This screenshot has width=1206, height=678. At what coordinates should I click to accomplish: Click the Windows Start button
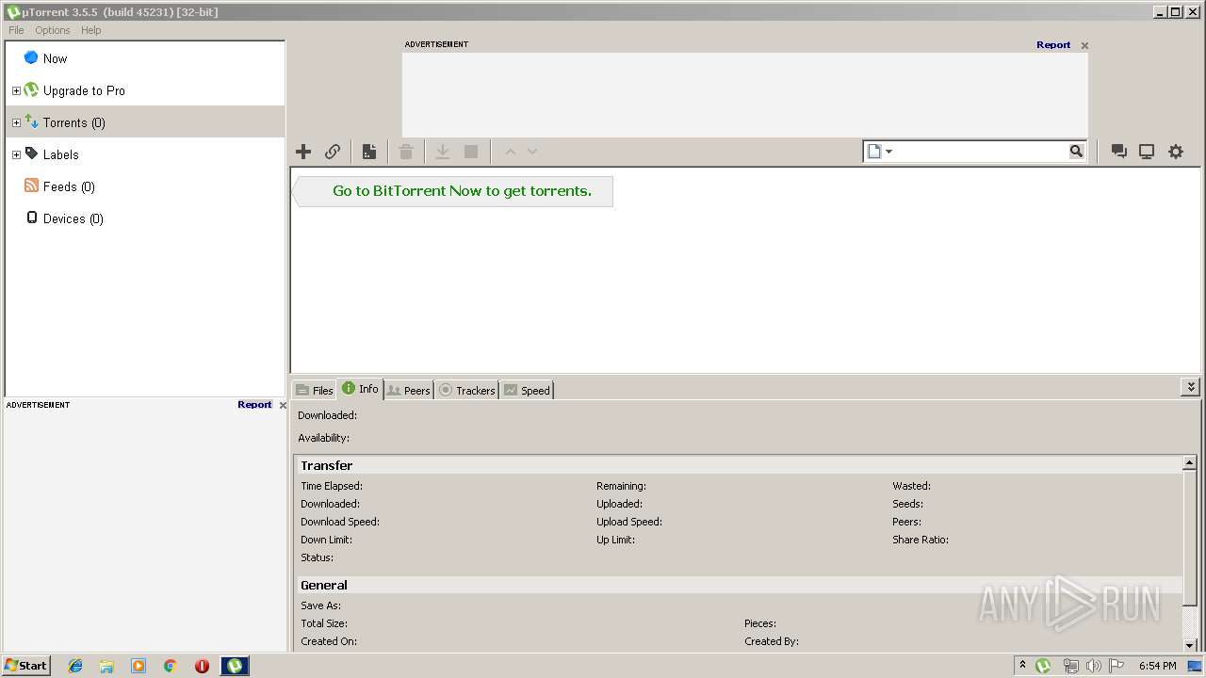click(26, 666)
